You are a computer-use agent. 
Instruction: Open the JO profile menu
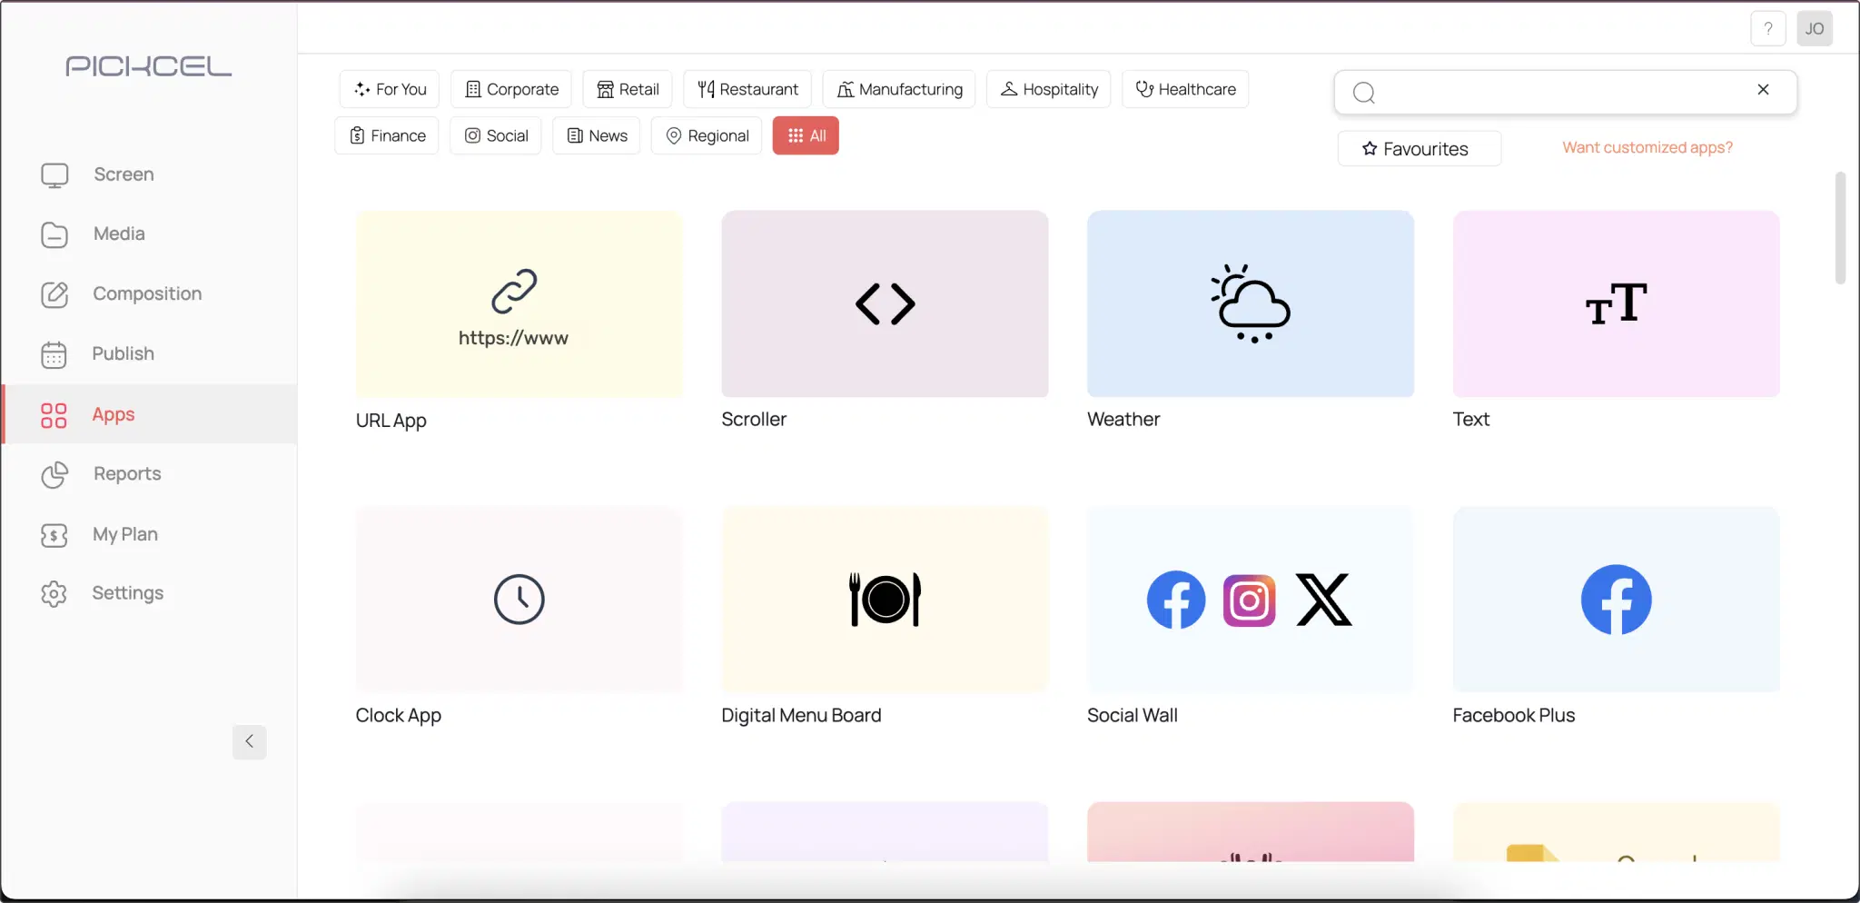tap(1815, 28)
